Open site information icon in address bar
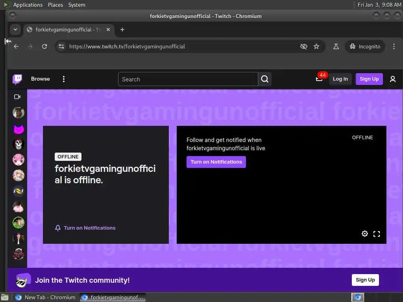The image size is (403, 302). point(61,46)
